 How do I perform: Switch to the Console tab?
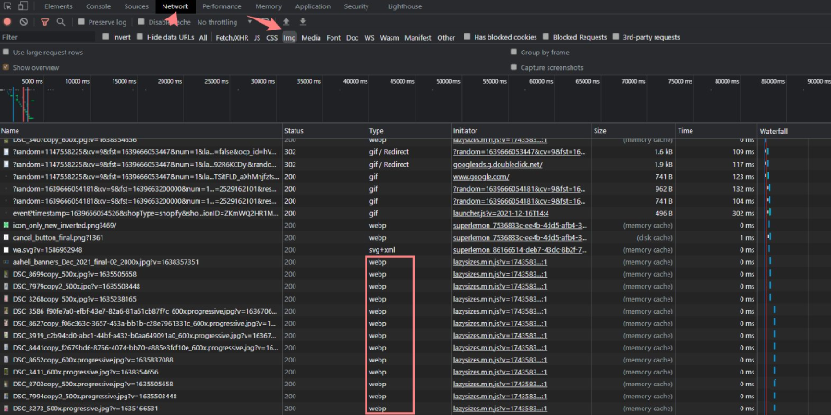click(x=99, y=6)
